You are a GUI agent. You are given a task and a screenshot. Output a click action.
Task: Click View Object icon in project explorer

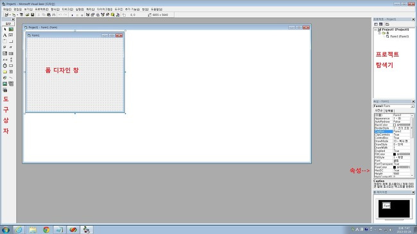pyautogui.click(x=381, y=24)
